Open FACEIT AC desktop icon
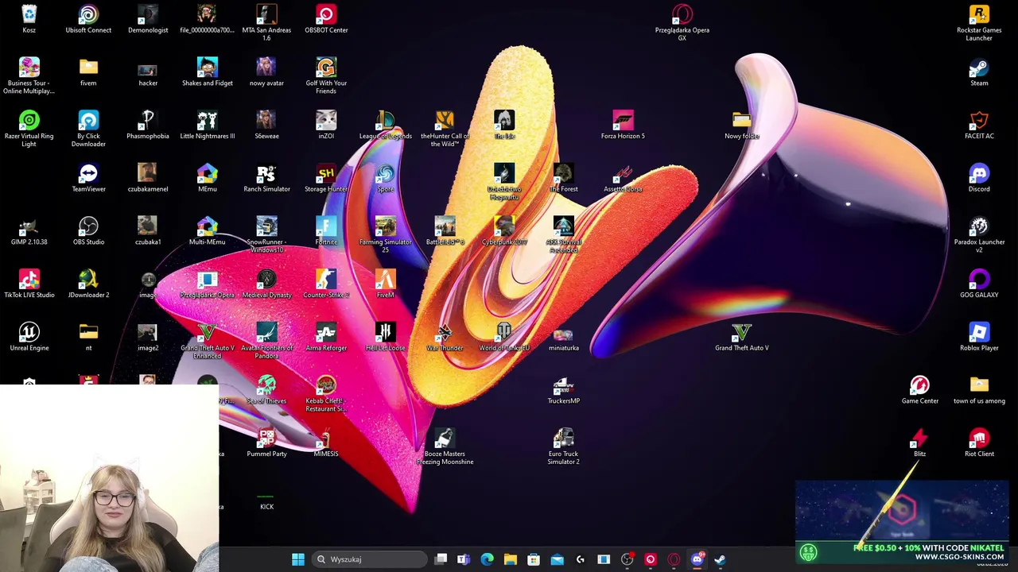Screen dimensions: 1018x572 [x=979, y=126]
